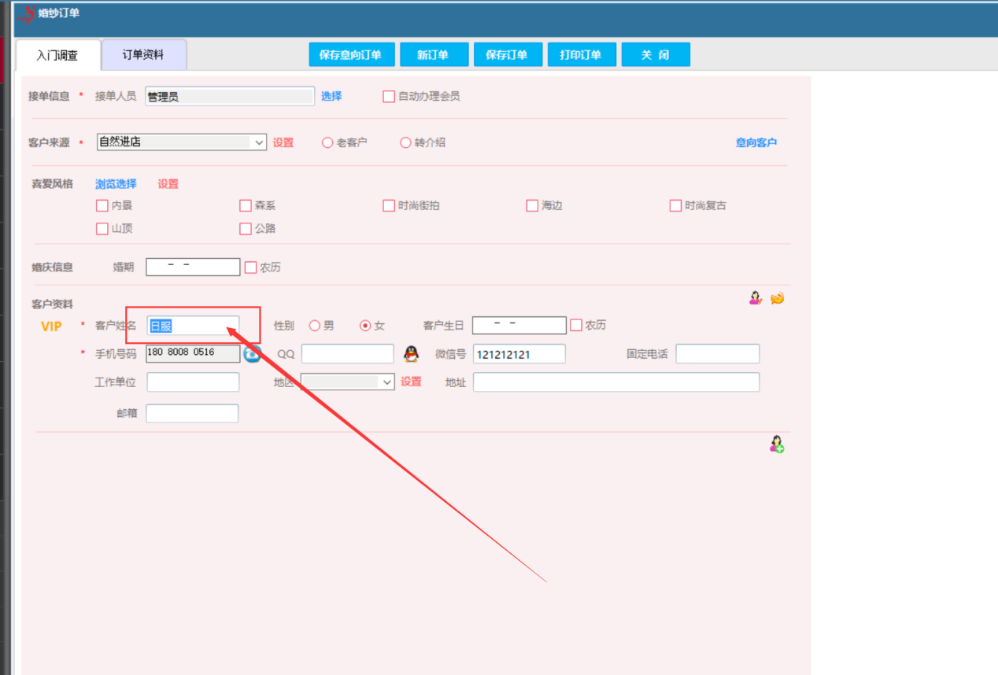Click into the 微信号 input field
The width and height of the screenshot is (998, 675).
[x=519, y=354]
